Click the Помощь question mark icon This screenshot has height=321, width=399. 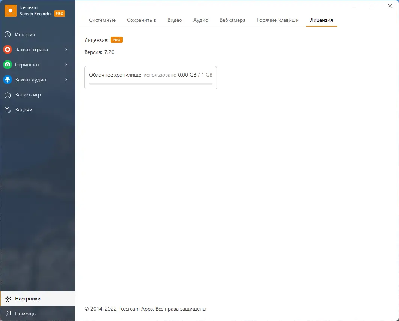pyautogui.click(x=8, y=313)
